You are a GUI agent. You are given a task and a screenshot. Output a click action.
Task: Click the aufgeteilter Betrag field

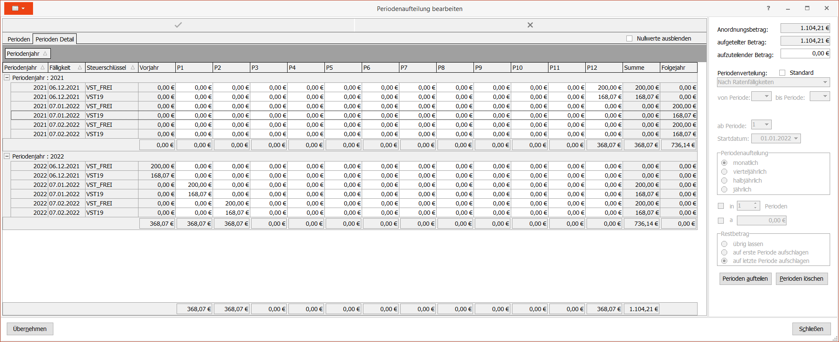coord(805,41)
